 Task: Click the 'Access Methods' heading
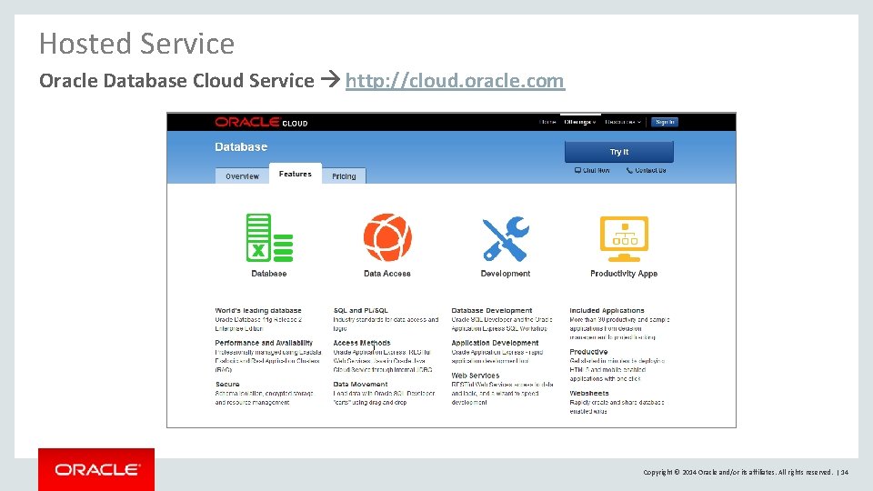pos(362,343)
